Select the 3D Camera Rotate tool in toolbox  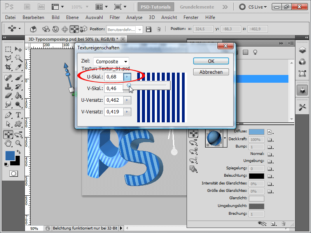pos(18,134)
